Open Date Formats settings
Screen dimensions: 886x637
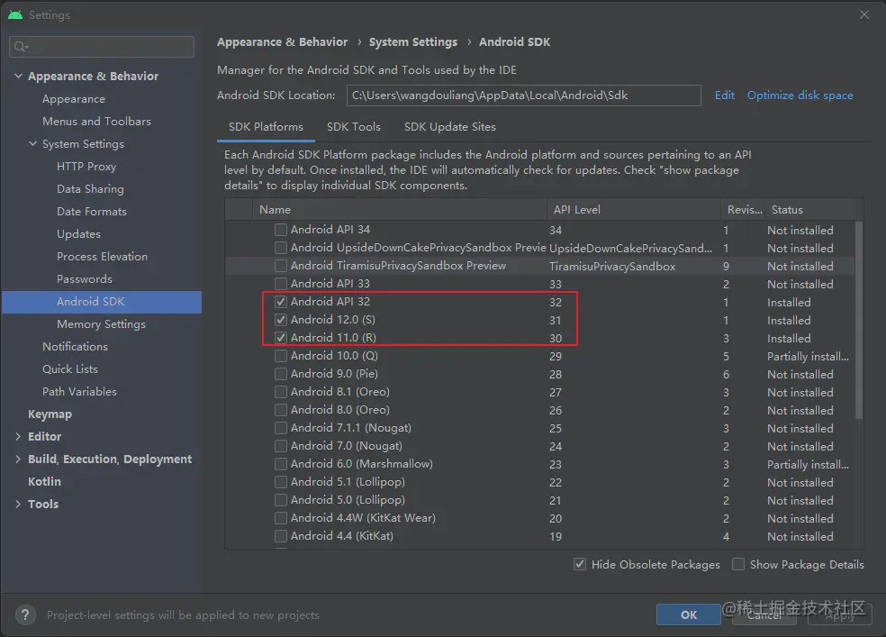click(92, 212)
